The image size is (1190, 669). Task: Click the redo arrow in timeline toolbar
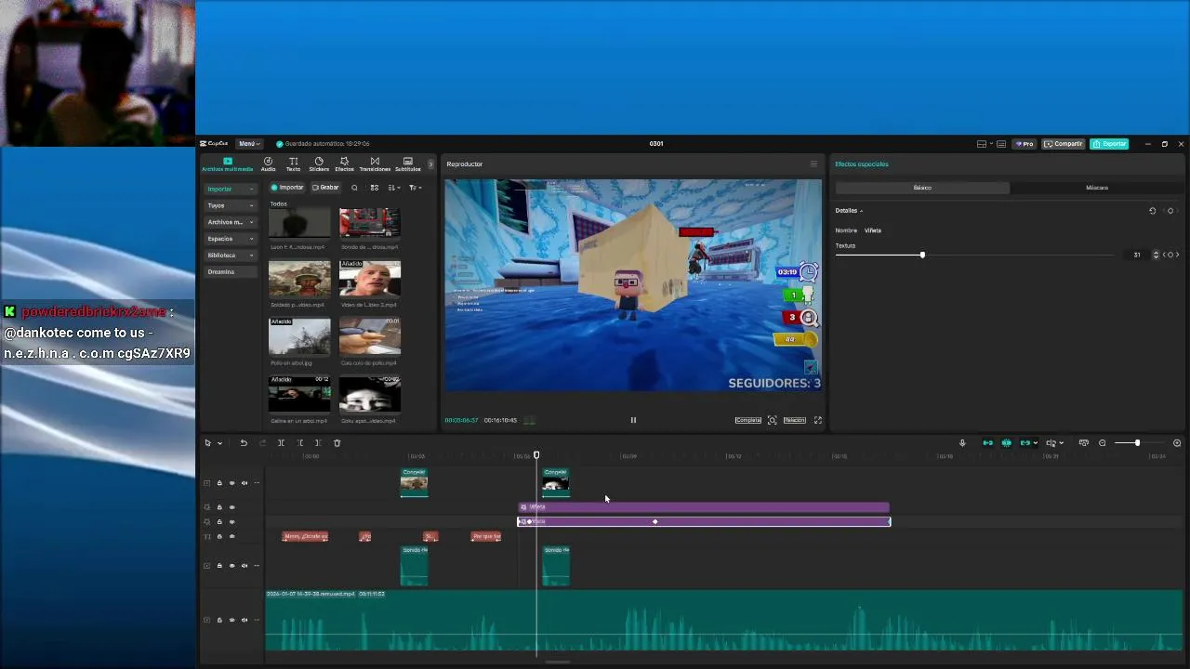pyautogui.click(x=262, y=443)
